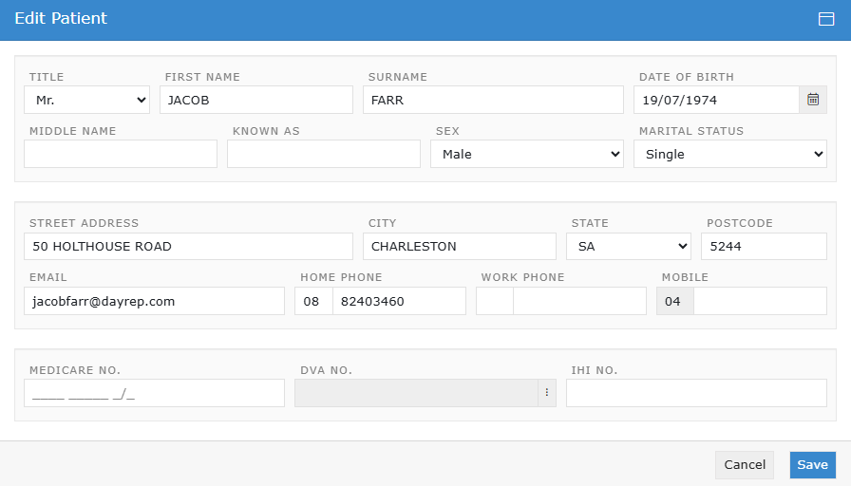Expand the Marital Status dropdown

[729, 154]
